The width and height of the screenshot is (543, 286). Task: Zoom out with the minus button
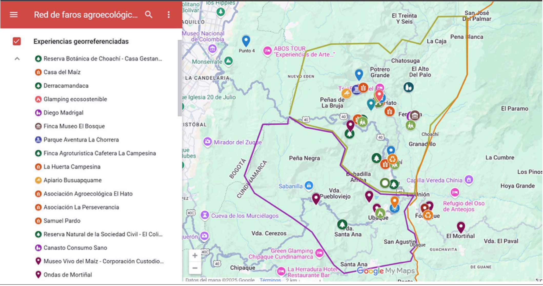pyautogui.click(x=195, y=268)
